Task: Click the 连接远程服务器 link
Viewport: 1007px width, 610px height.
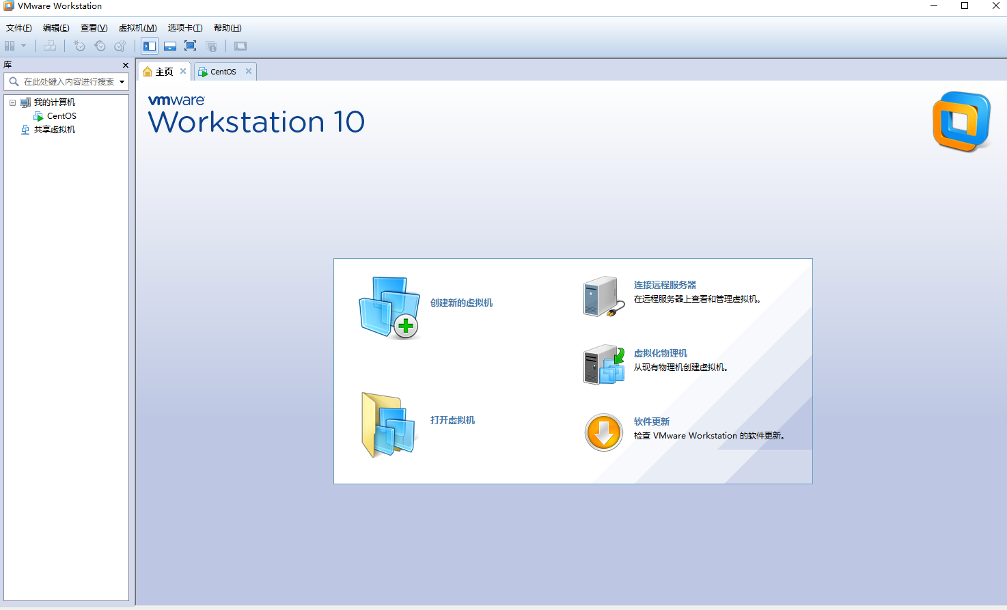Action: click(665, 285)
